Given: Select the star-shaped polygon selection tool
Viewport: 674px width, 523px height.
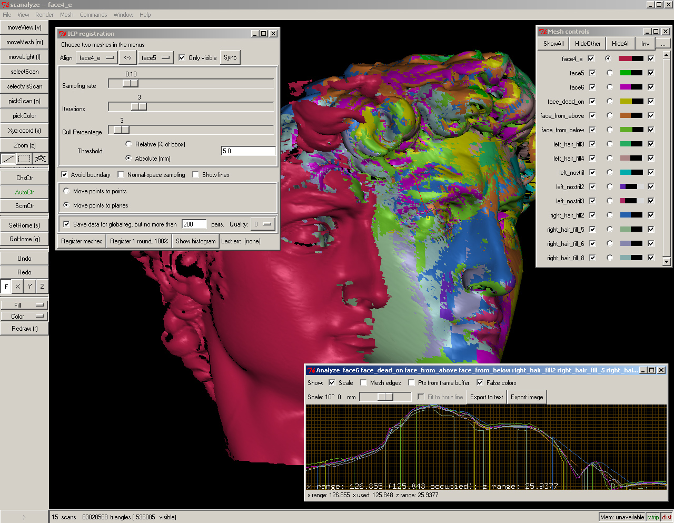Looking at the screenshot, I should pos(41,158).
